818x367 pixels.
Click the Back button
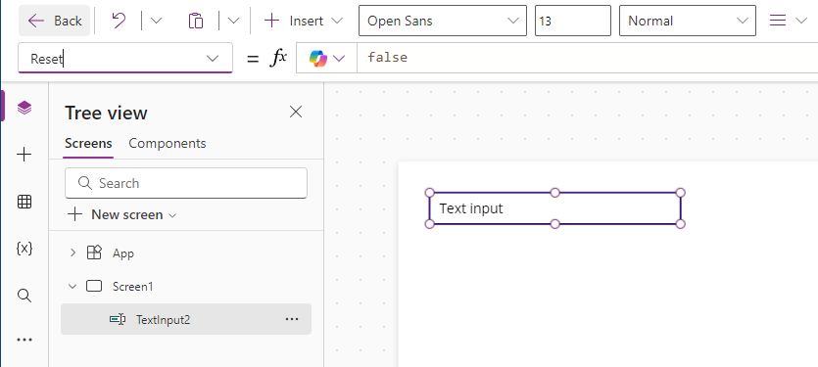click(x=54, y=21)
